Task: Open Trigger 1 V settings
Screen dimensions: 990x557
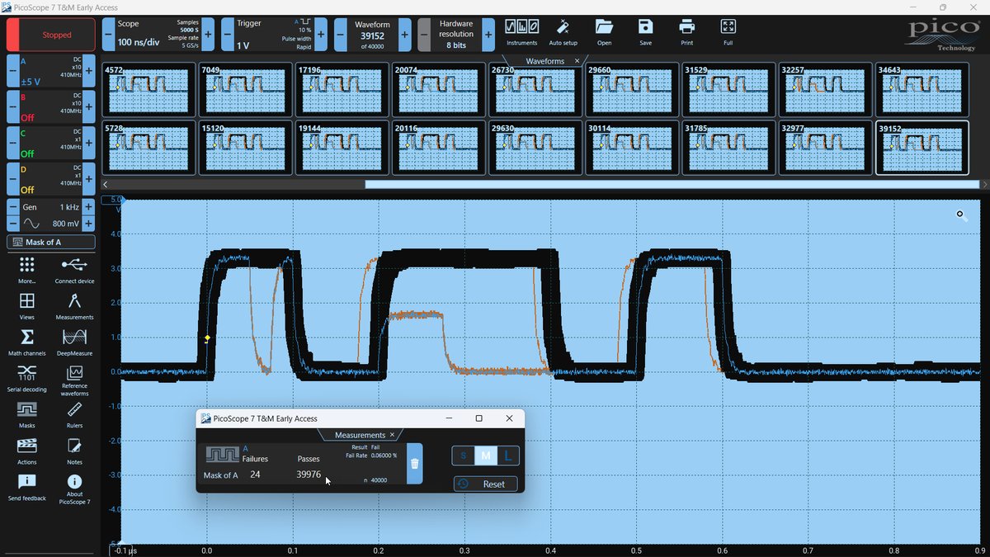Action: coord(273,35)
